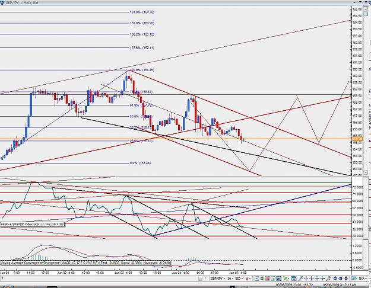Click the 05/06/2009 status bar clock
Viewport: 371px width, 288px height.
[340, 285]
